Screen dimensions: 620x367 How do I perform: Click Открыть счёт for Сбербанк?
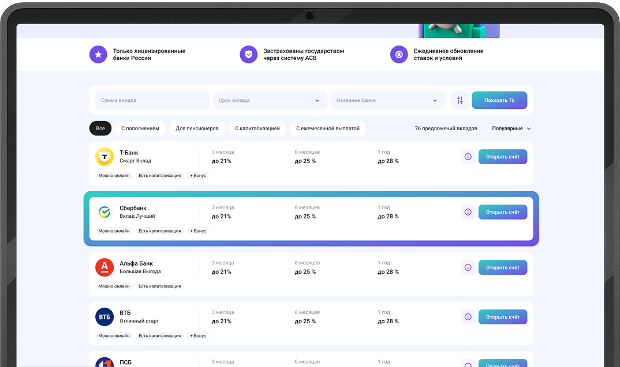[502, 212]
